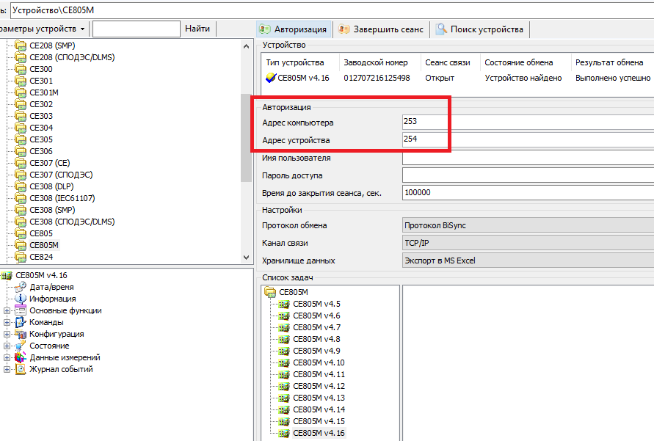Open the Протокол обмена combo box
654x441 pixels.
[527, 225]
